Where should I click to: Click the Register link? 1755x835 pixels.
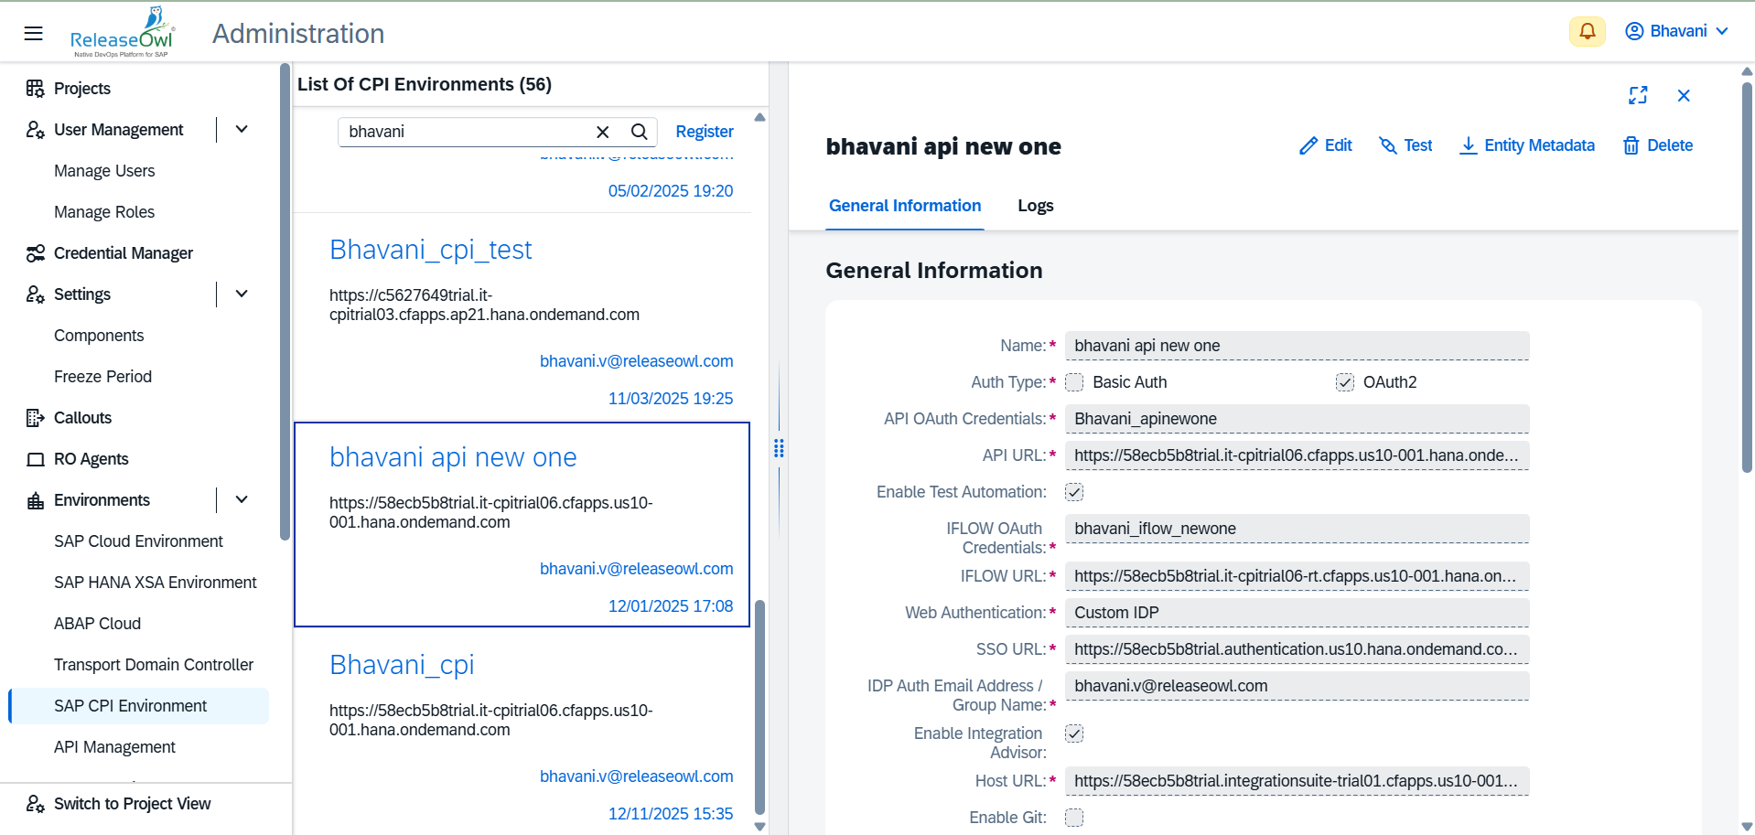tap(704, 132)
